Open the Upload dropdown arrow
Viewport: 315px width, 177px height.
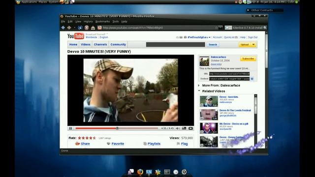(253, 45)
